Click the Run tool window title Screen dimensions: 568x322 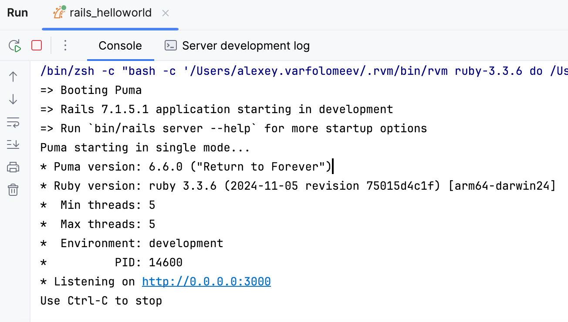tap(17, 12)
